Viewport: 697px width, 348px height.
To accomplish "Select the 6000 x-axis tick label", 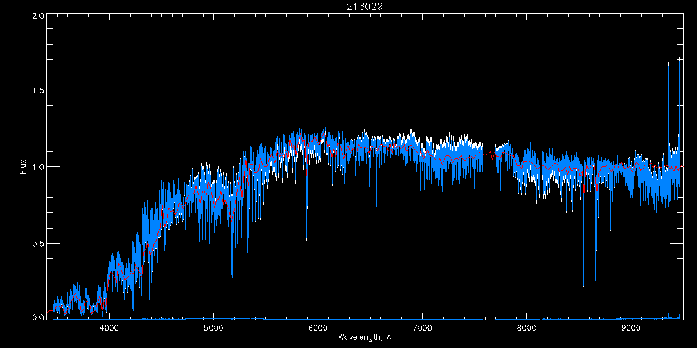I will (x=318, y=327).
